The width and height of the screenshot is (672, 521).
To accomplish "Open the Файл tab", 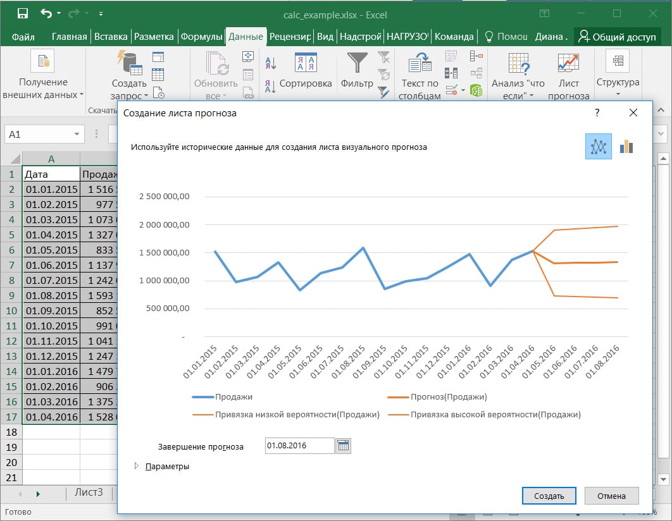I will 23,37.
